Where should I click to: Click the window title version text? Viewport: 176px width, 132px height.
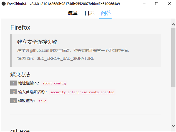64,4
